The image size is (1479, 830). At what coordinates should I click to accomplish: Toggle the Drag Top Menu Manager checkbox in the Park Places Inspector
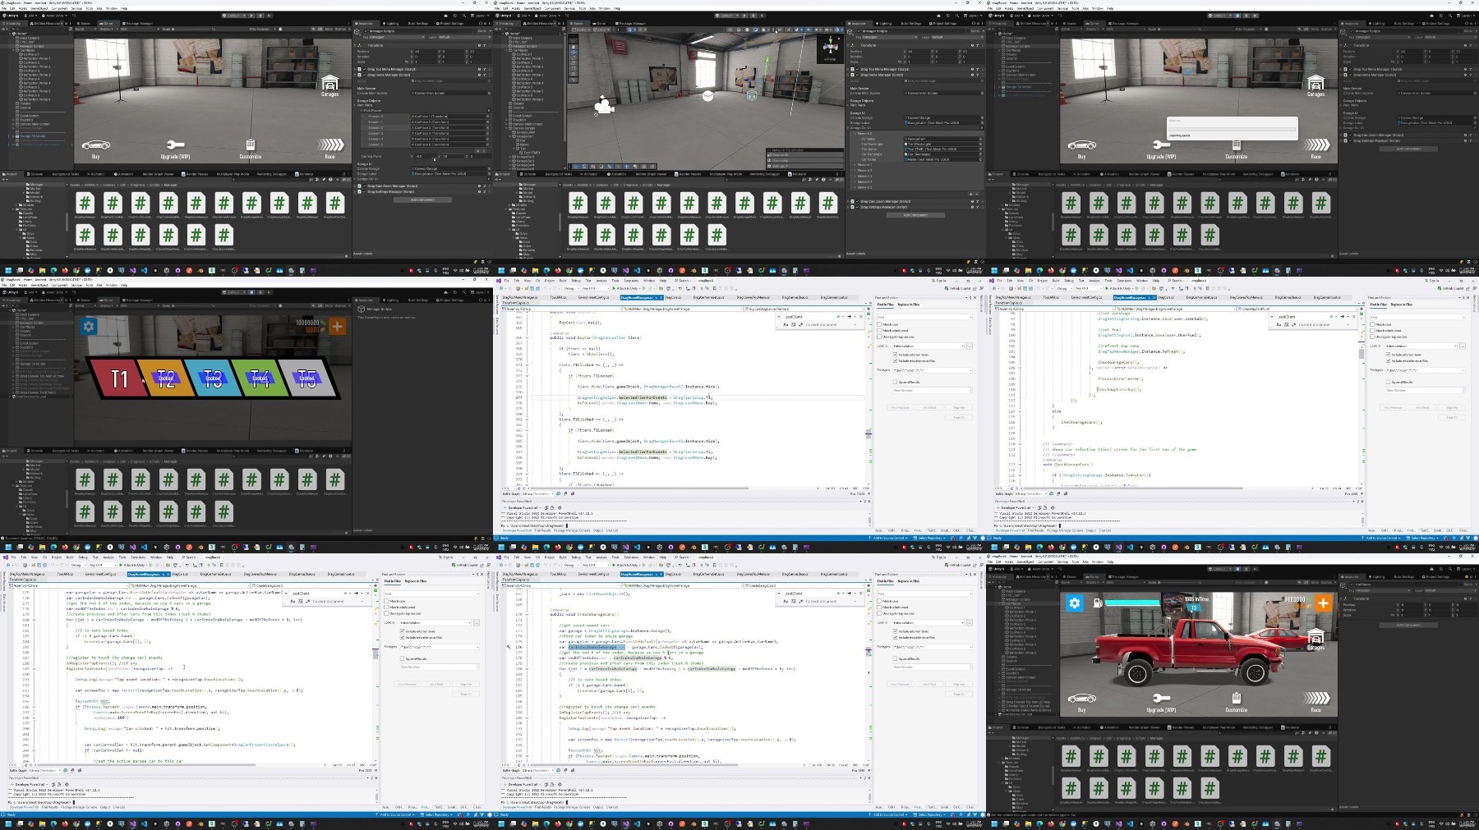point(364,69)
